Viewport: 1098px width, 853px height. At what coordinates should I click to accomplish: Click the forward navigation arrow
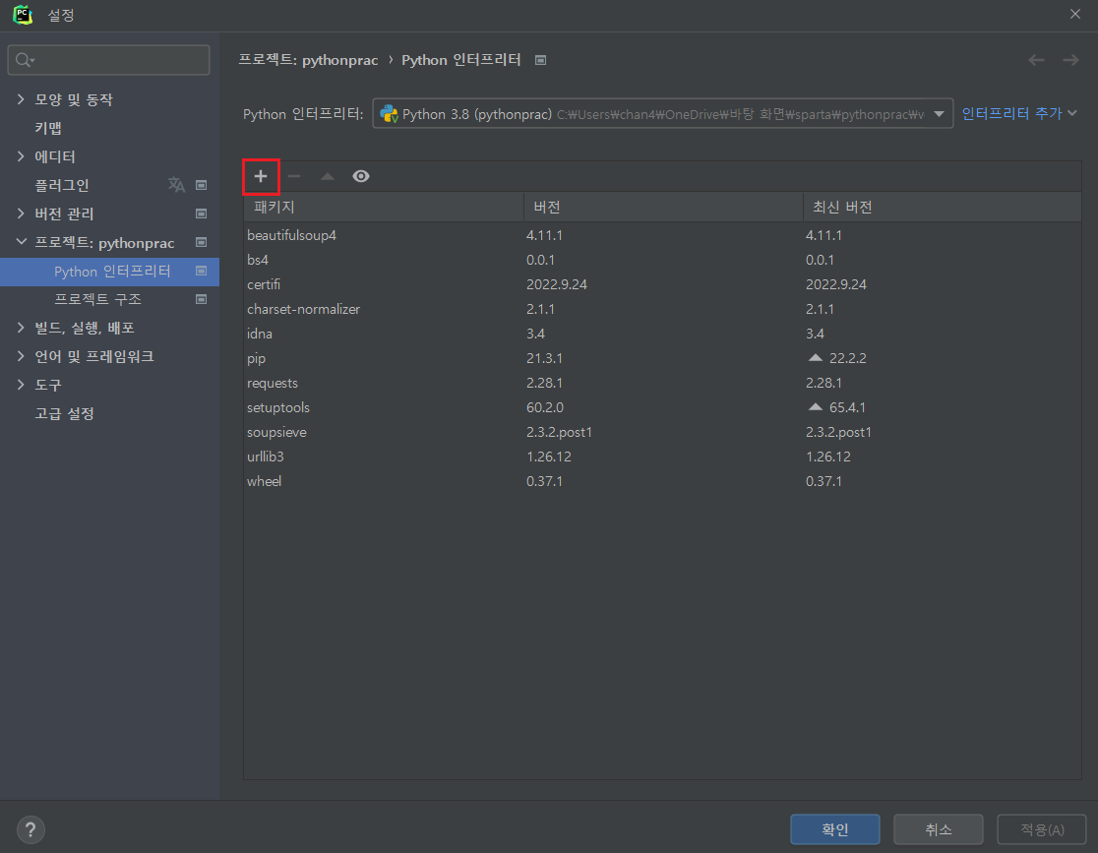[x=1070, y=60]
